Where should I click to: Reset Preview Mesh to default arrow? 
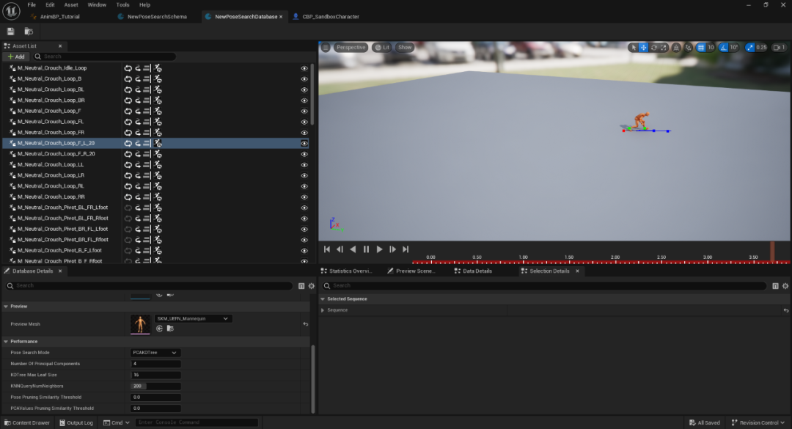pos(306,324)
